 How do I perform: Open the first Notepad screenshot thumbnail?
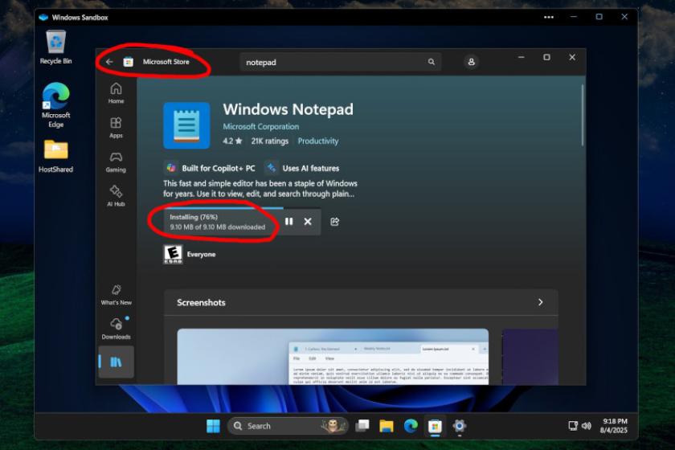tap(333, 357)
